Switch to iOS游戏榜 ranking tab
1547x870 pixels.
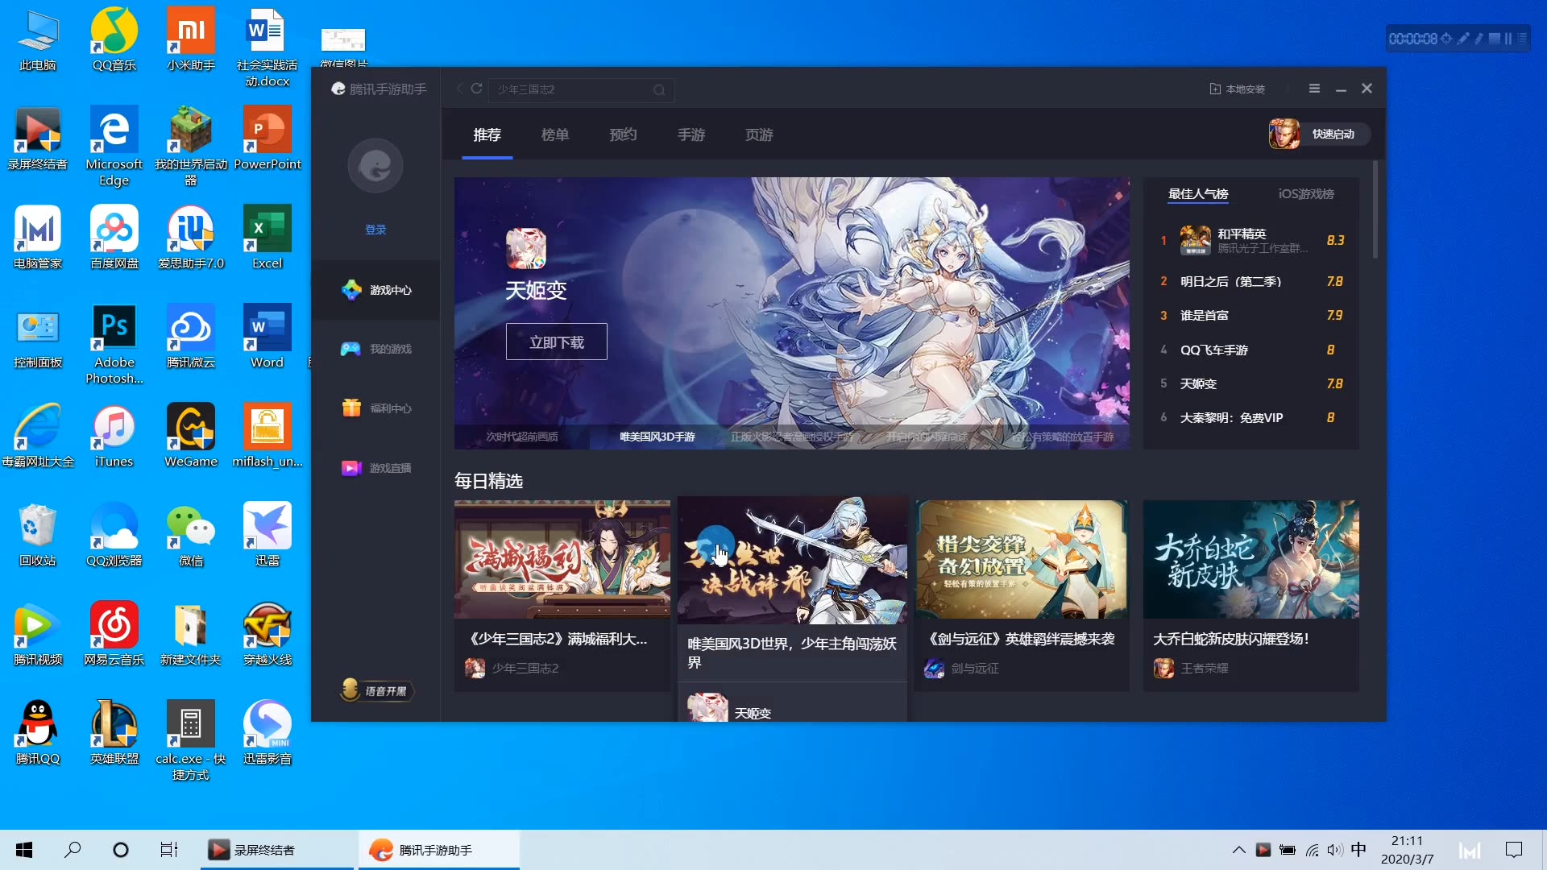click(1305, 194)
